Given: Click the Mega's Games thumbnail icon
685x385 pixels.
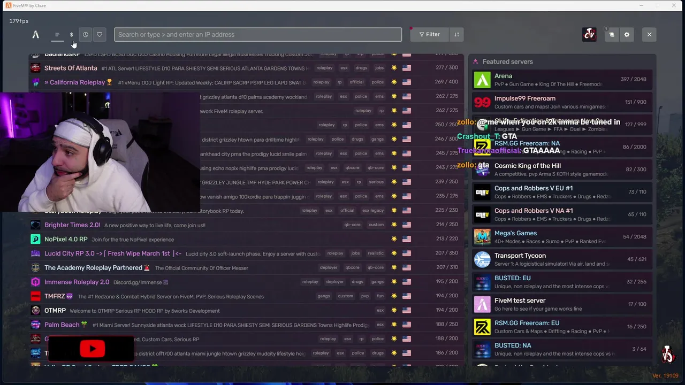Looking at the screenshot, I should click(482, 237).
